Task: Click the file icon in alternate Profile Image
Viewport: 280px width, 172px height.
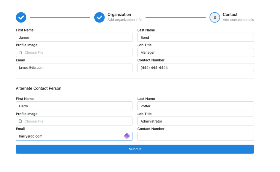Action: [x=20, y=121]
